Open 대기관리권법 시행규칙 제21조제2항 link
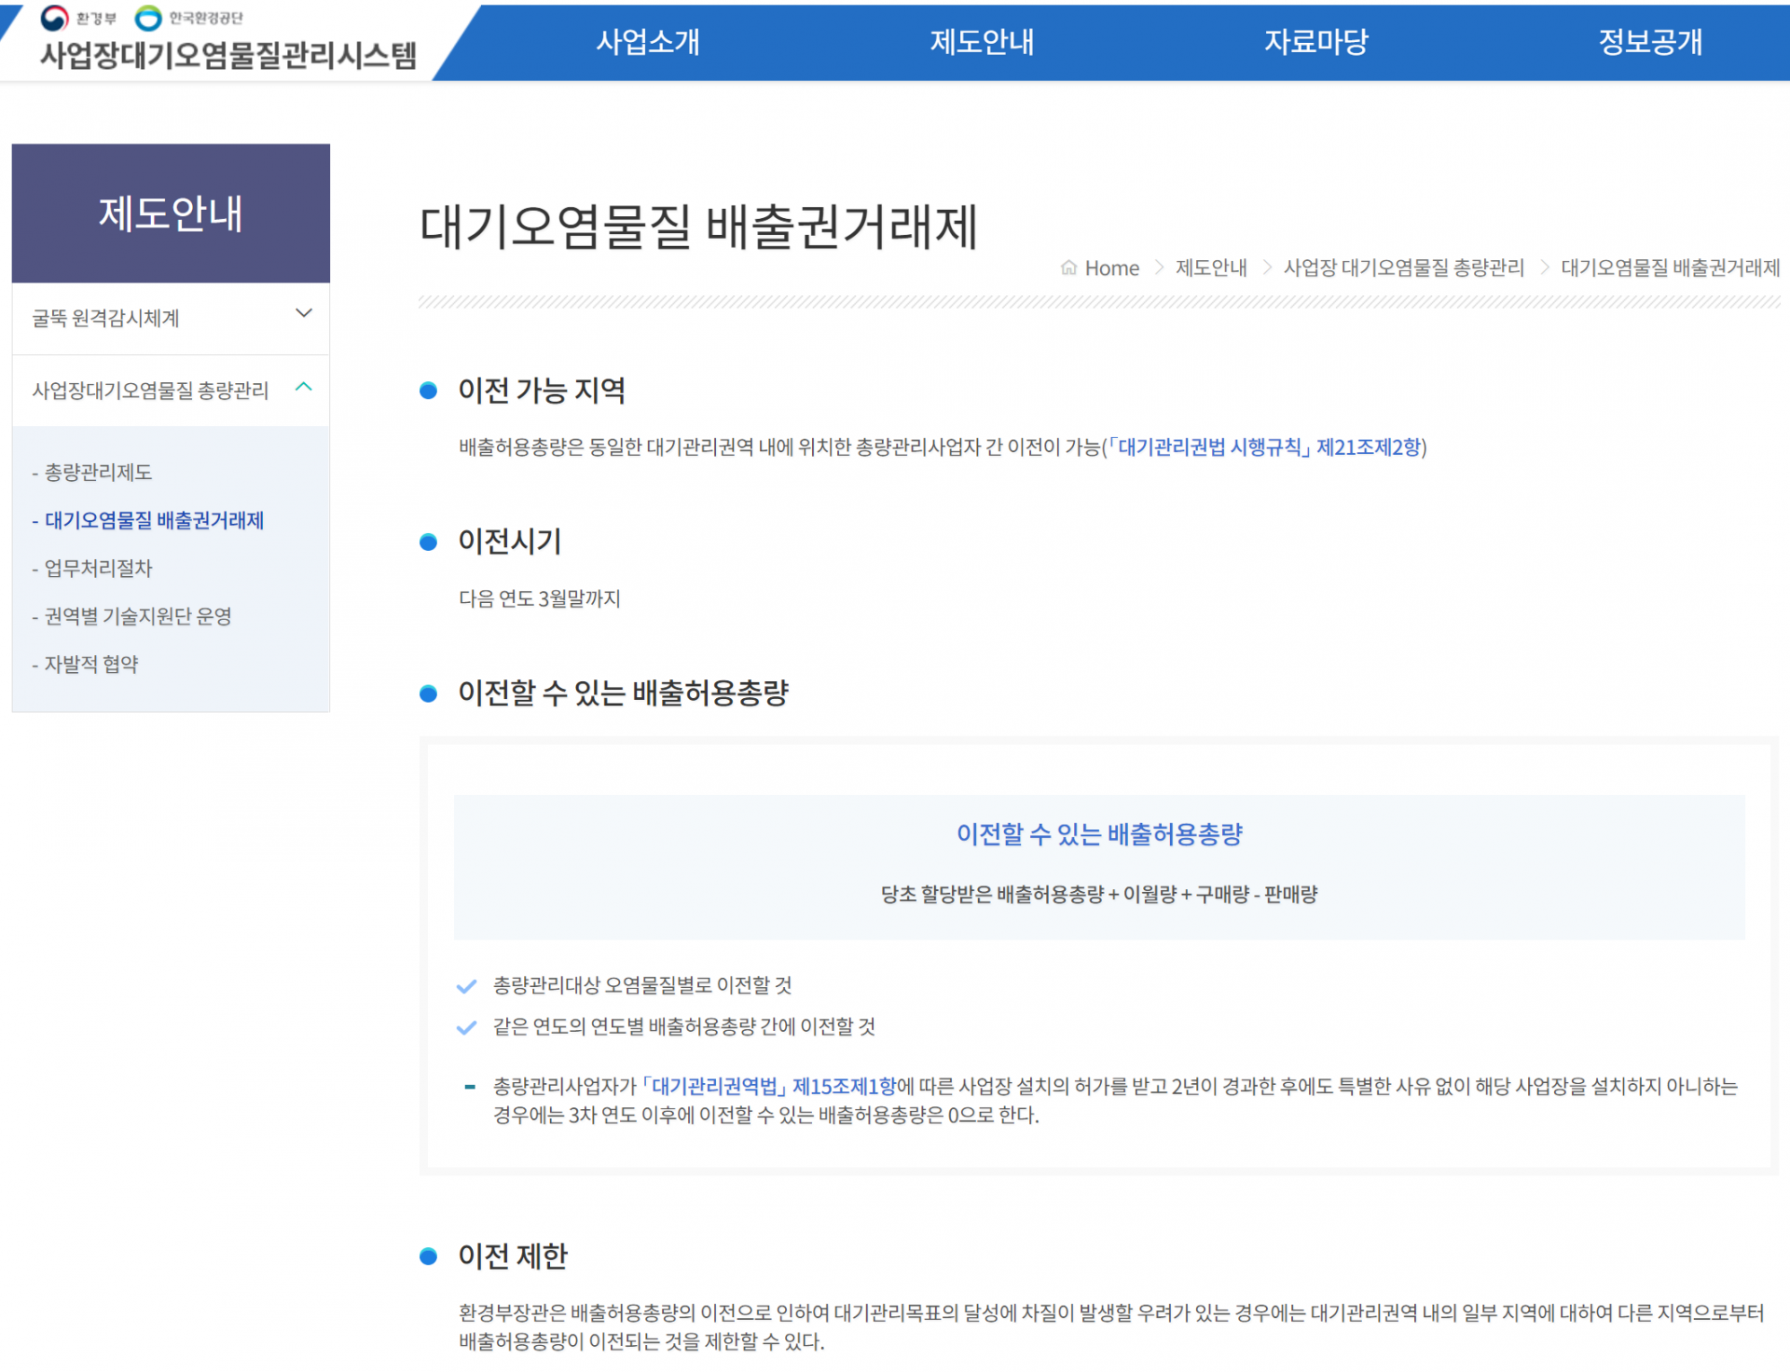1790x1372 pixels. click(1265, 447)
